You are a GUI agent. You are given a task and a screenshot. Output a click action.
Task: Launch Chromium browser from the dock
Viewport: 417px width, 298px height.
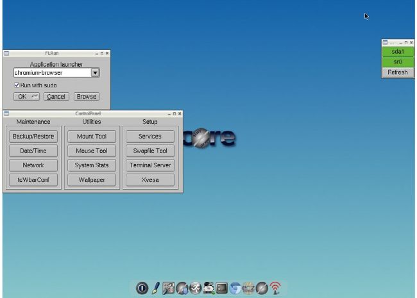pos(235,288)
